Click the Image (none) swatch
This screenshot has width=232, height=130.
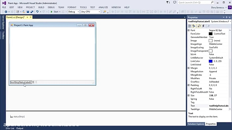[211, 41]
